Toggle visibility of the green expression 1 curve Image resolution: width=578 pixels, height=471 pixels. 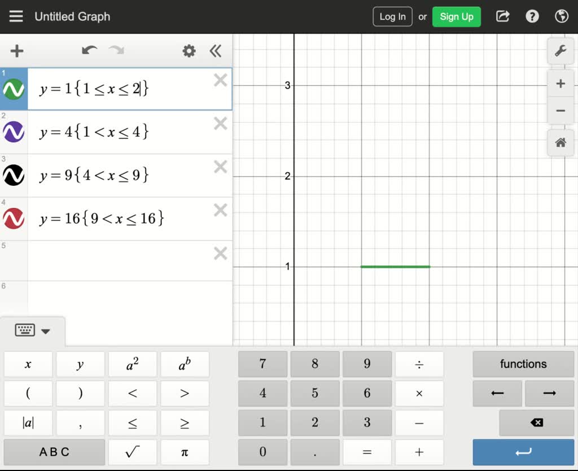pyautogui.click(x=14, y=89)
